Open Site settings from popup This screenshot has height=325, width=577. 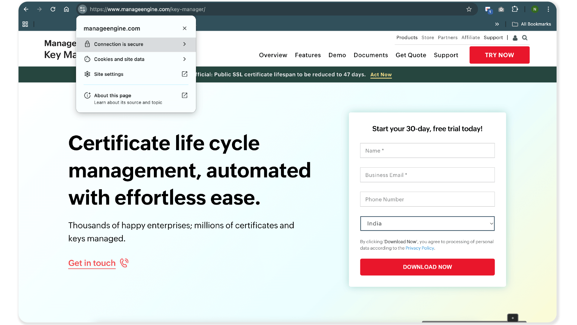pyautogui.click(x=136, y=74)
